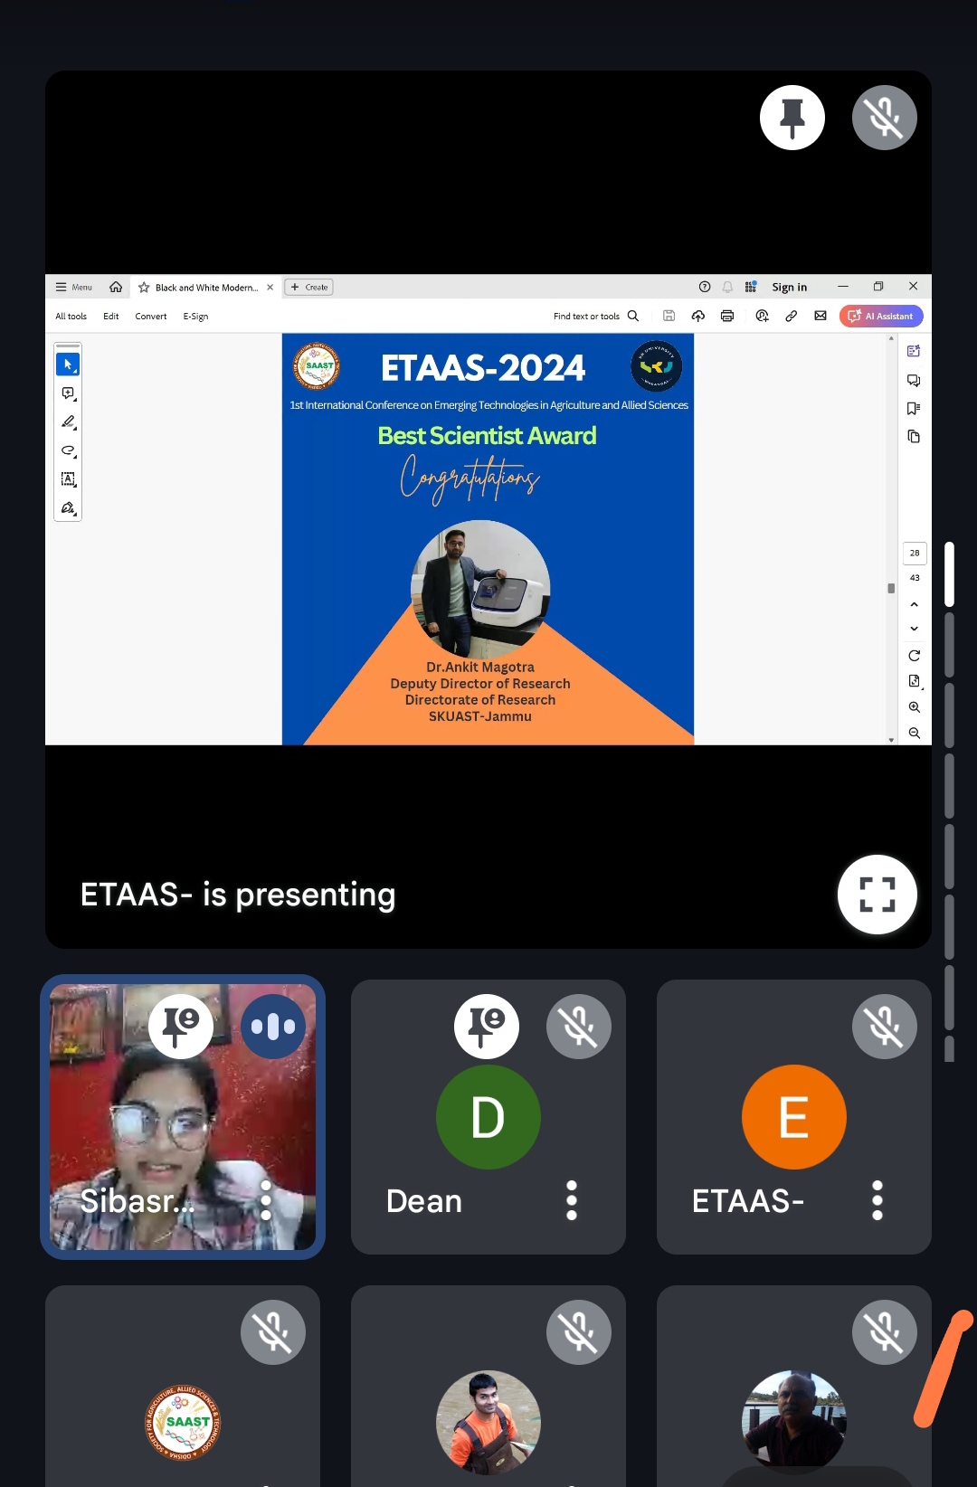Select the arrow selection tool

pyautogui.click(x=68, y=365)
